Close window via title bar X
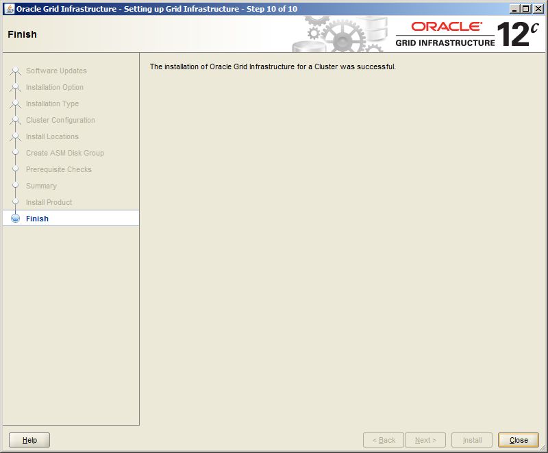Image resolution: width=548 pixels, height=453 pixels. click(x=538, y=9)
